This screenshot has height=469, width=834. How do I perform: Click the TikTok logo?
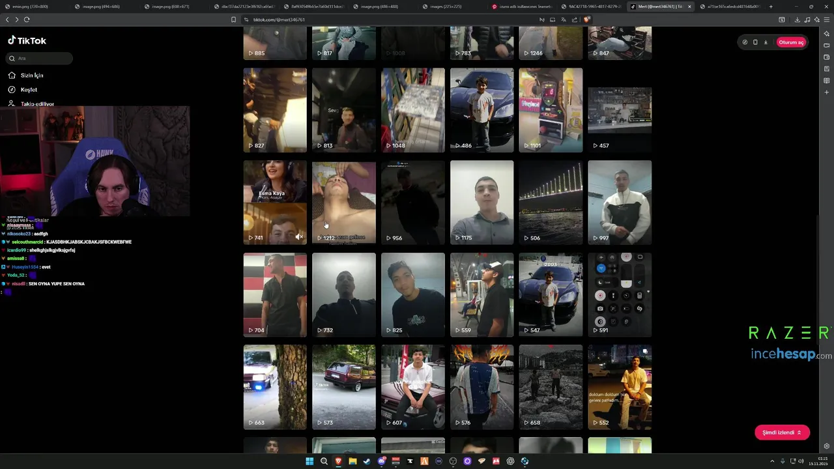coord(27,40)
